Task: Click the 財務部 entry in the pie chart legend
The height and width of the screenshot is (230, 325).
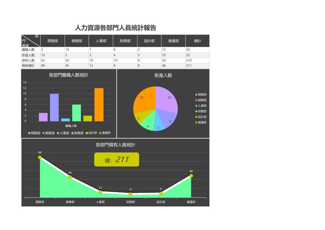Action: coord(201,112)
